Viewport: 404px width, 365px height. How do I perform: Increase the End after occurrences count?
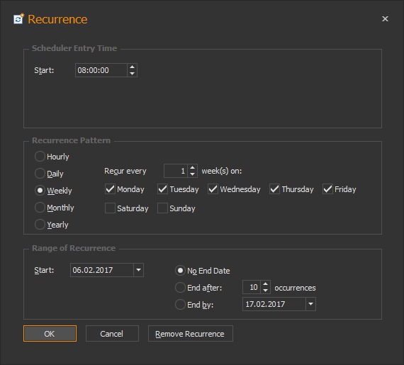pyautogui.click(x=265, y=283)
